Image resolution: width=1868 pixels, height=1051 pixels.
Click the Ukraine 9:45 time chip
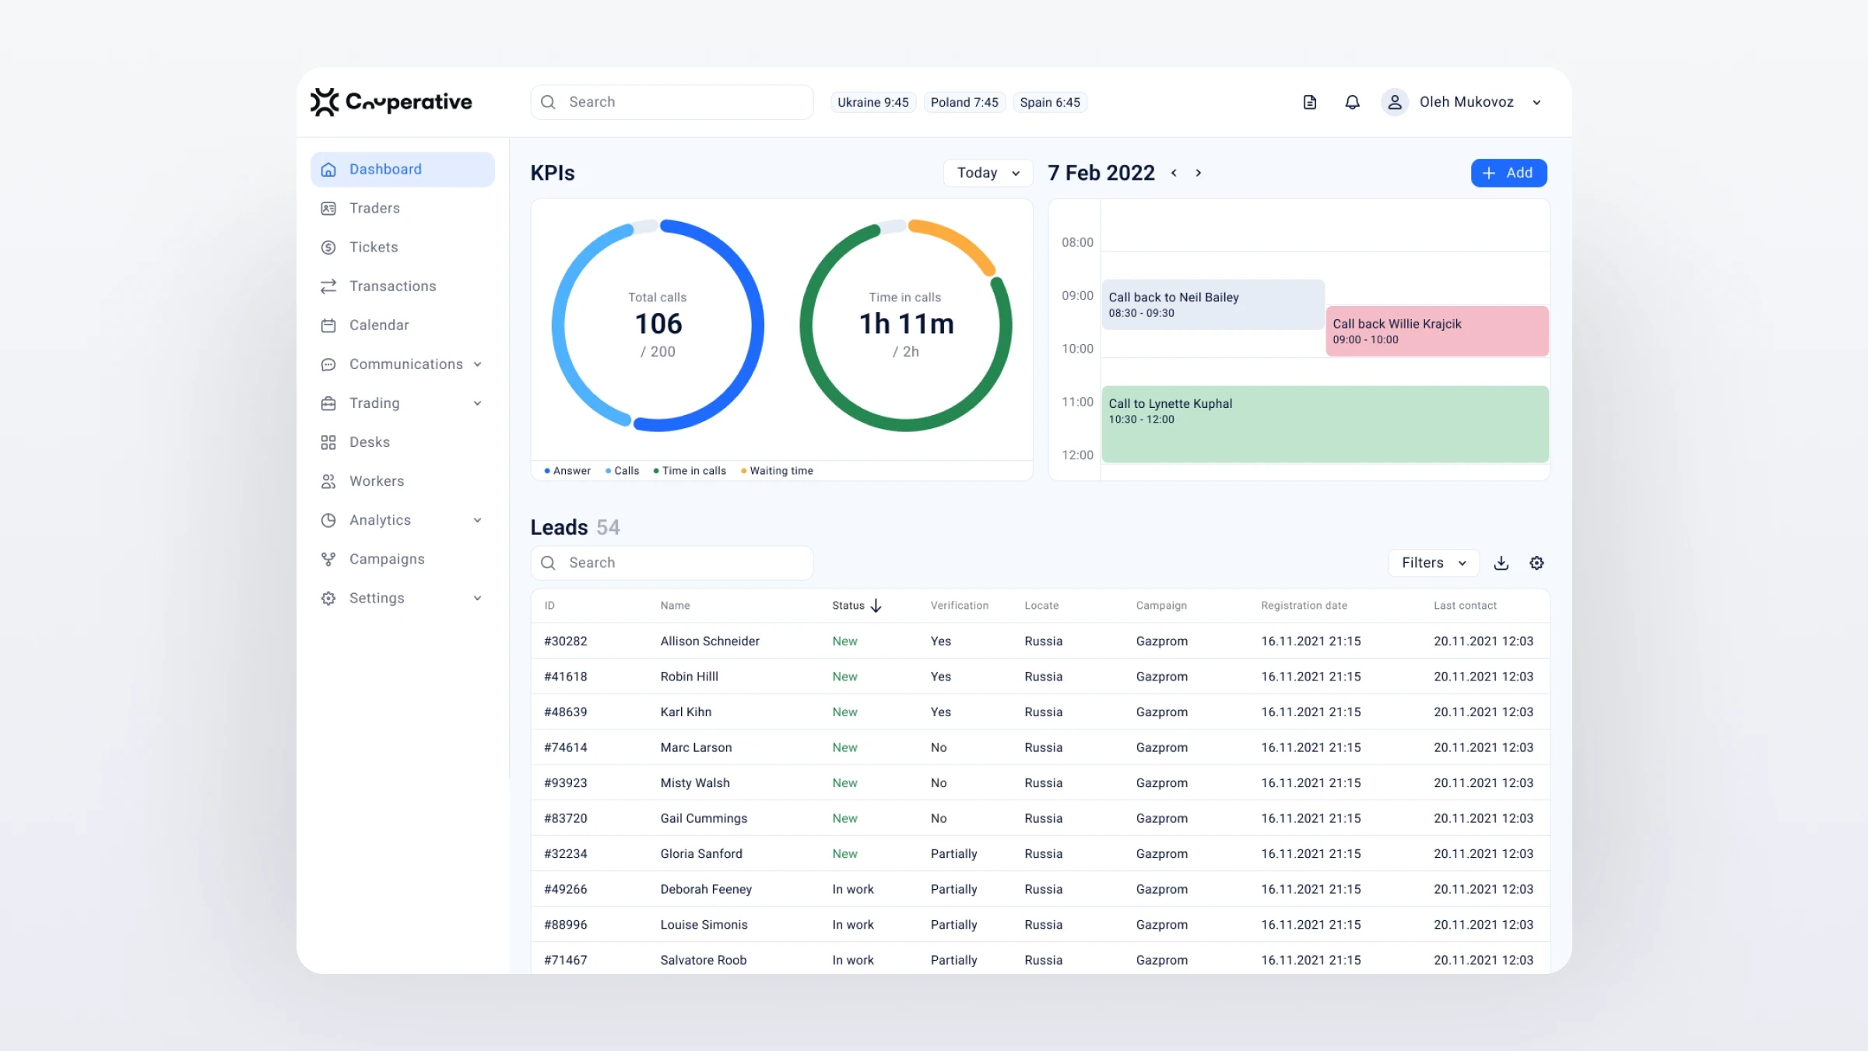pos(873,102)
